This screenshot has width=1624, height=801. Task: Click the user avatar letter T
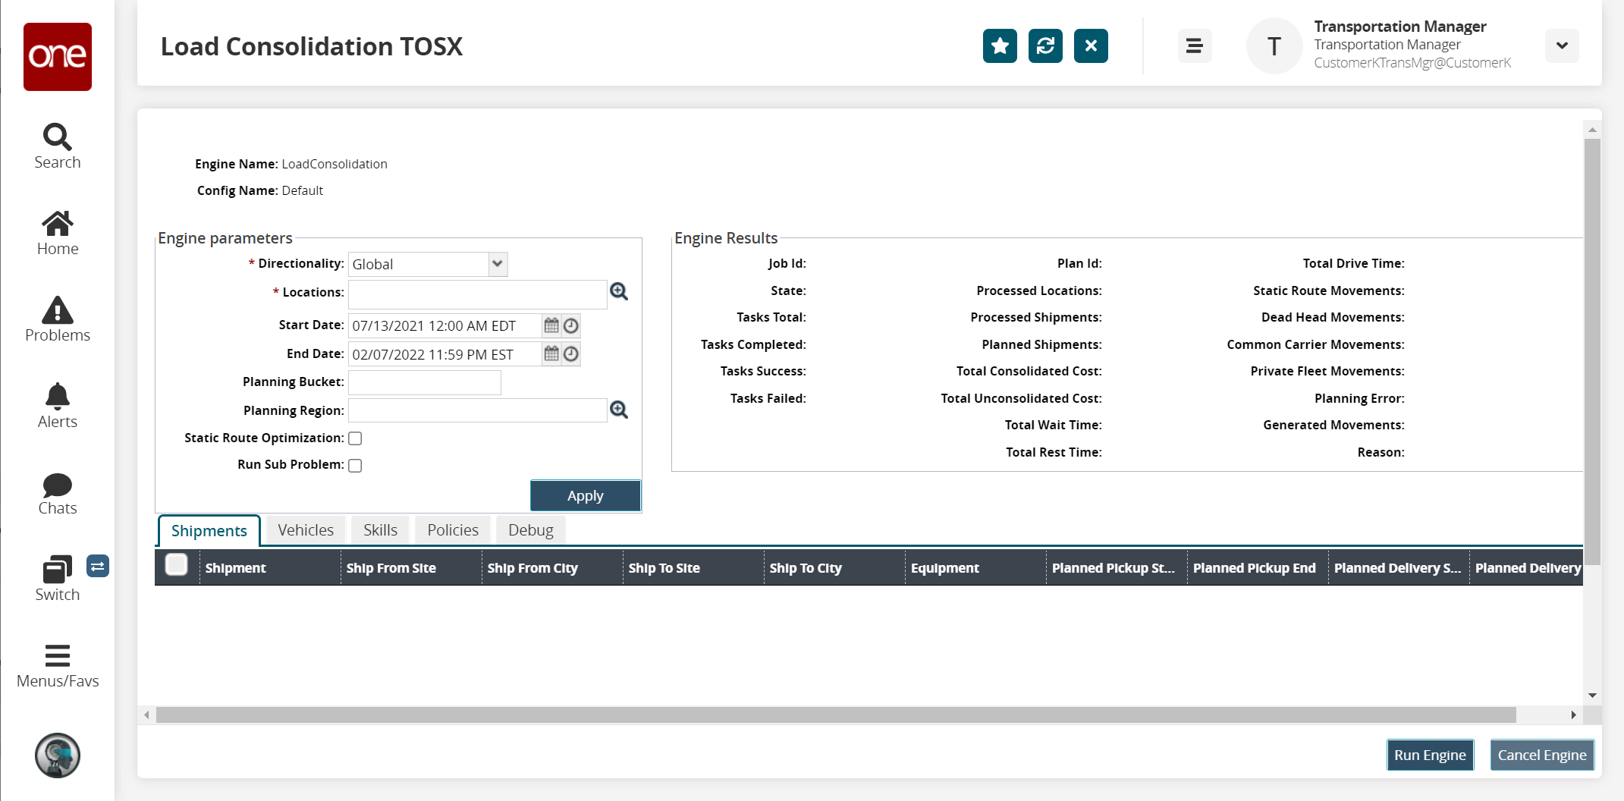[x=1274, y=46]
